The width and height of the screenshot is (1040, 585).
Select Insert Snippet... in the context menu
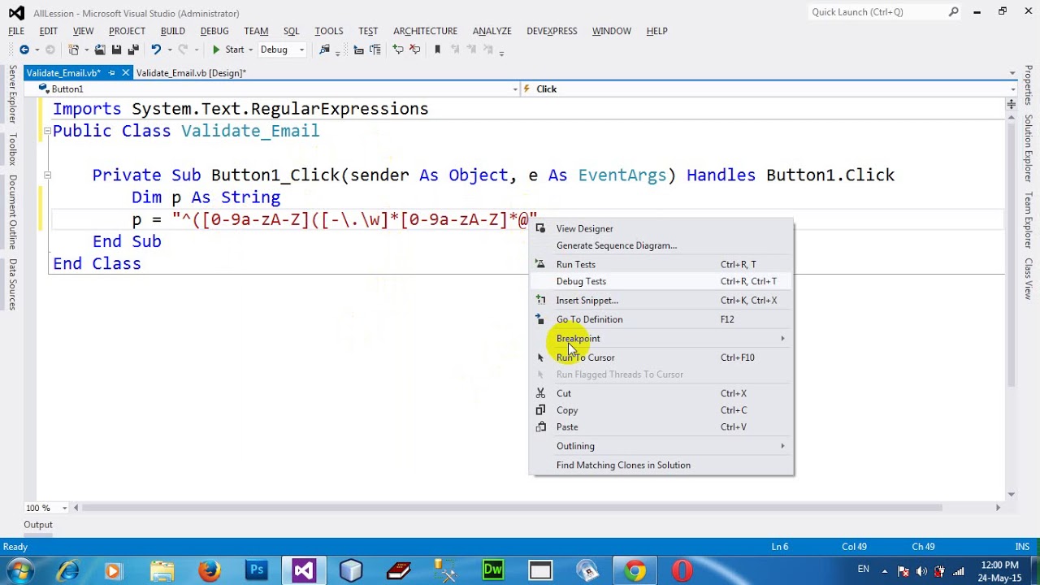[661, 300]
